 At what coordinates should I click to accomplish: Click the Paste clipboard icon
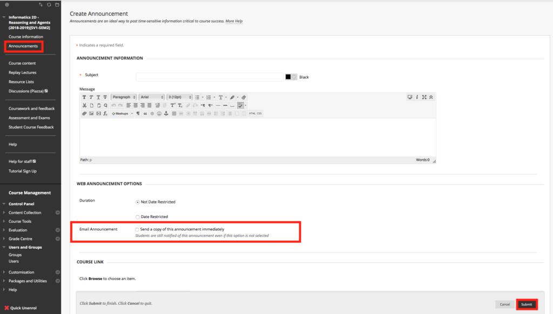[x=98, y=105]
